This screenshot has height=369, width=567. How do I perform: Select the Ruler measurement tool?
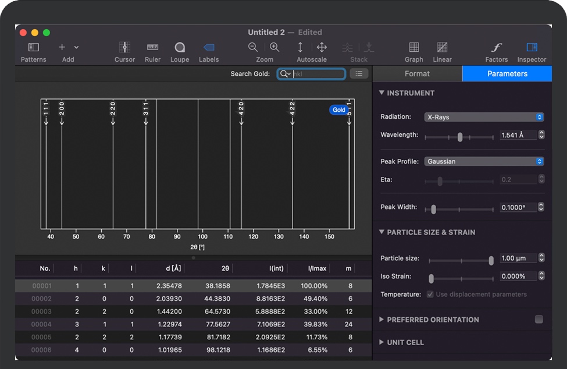coord(152,48)
